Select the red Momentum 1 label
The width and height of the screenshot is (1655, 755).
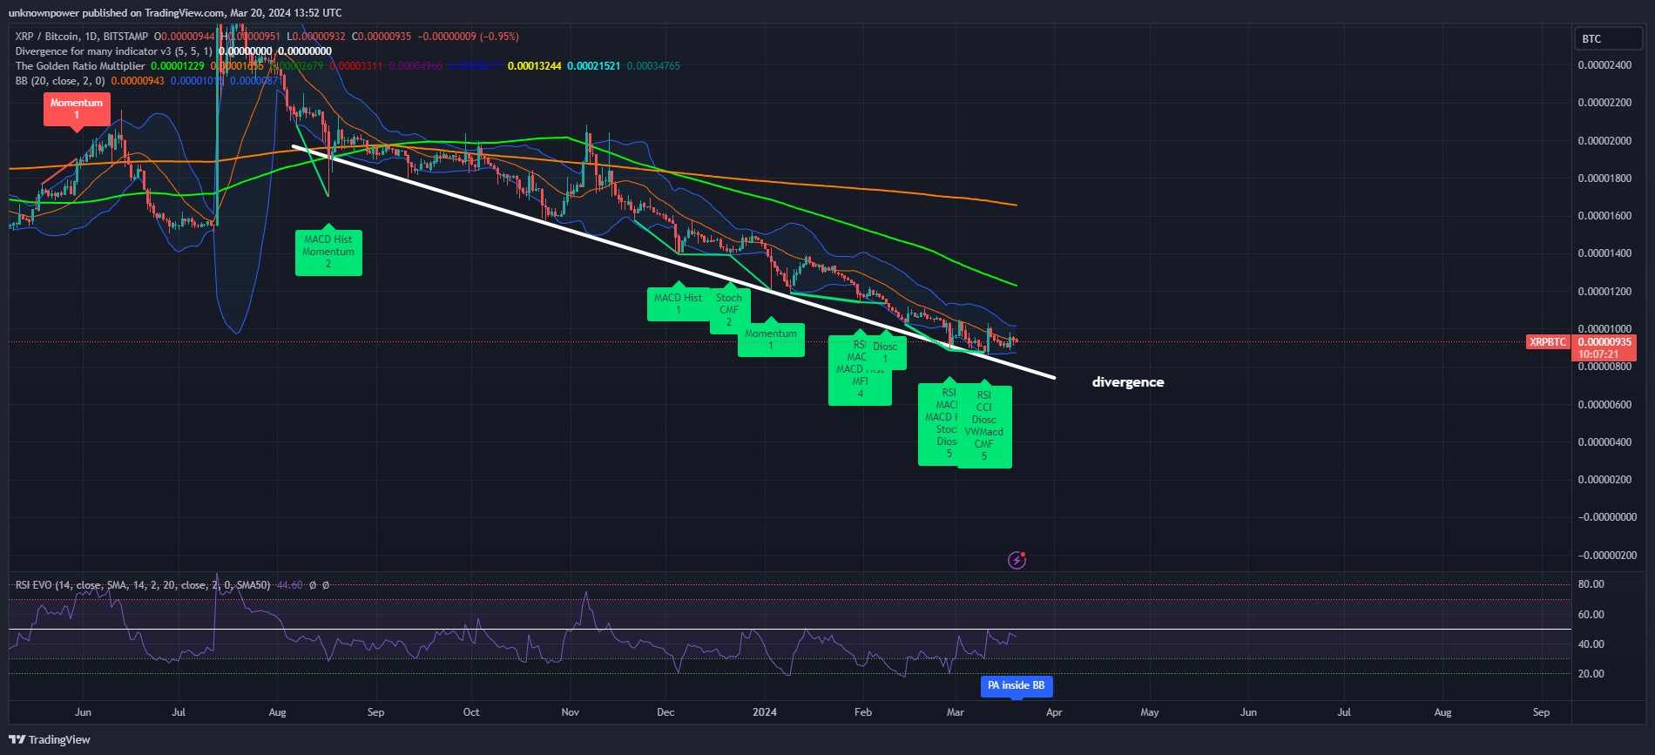coord(77,109)
